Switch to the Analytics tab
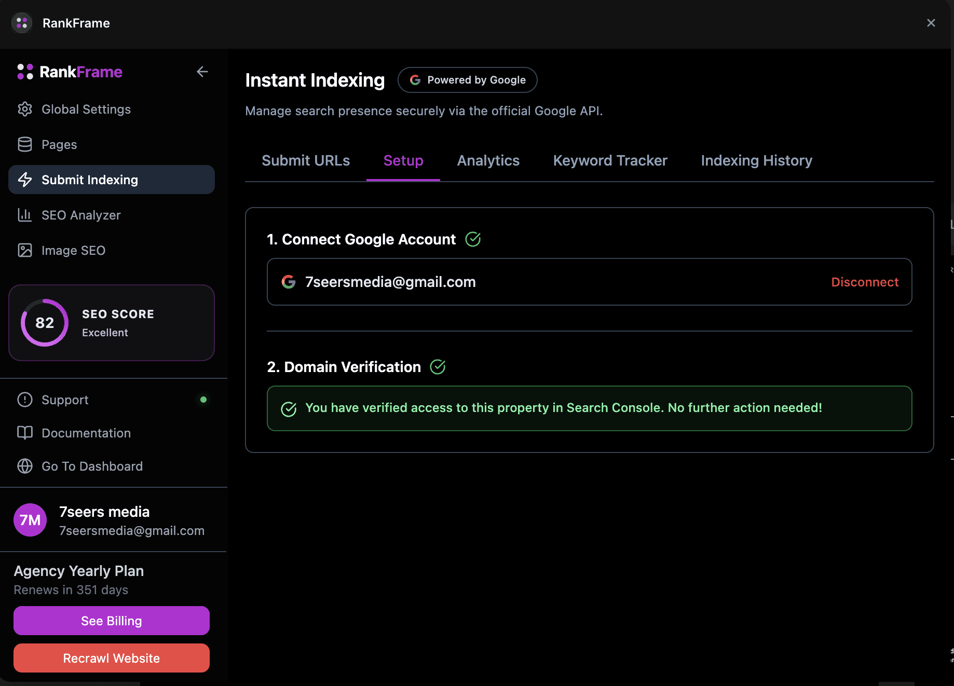954x686 pixels. coord(488,160)
